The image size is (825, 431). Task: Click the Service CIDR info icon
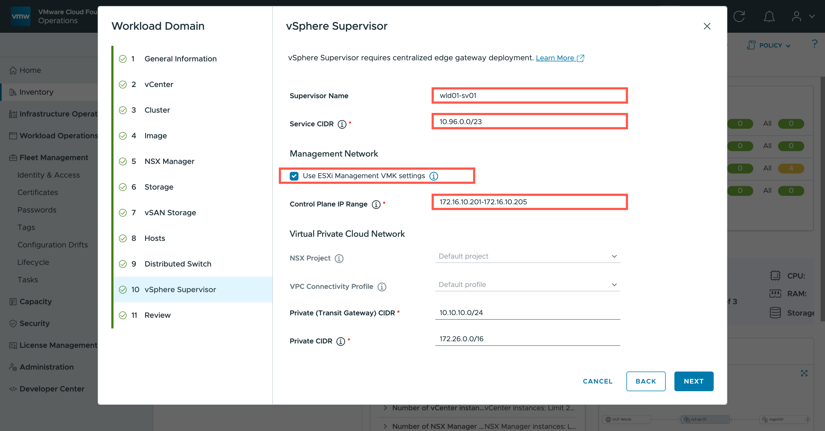pyautogui.click(x=342, y=124)
